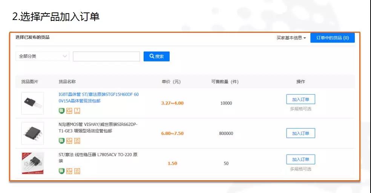Click the SIR662DP MOS chip thumbnail
This screenshot has width=371, height=193.
[x=32, y=133]
